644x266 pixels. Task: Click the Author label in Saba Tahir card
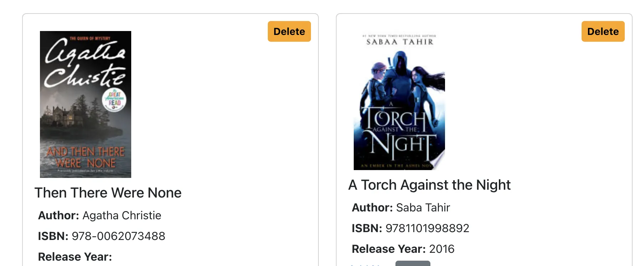click(x=372, y=208)
